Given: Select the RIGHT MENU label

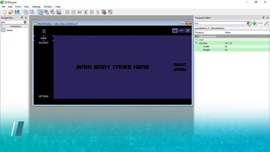Looking at the screenshot, I should 180,67.
